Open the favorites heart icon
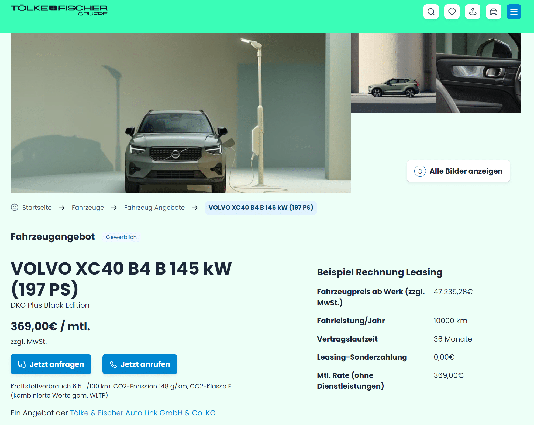The width and height of the screenshot is (534, 425). point(452,12)
